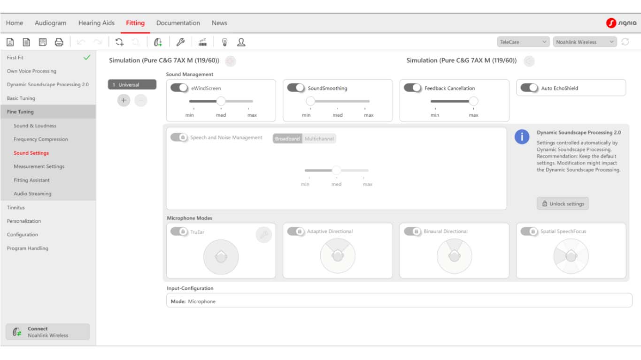This screenshot has width=641, height=360.
Task: Click the document report icon in toolbar
Action: pyautogui.click(x=26, y=42)
